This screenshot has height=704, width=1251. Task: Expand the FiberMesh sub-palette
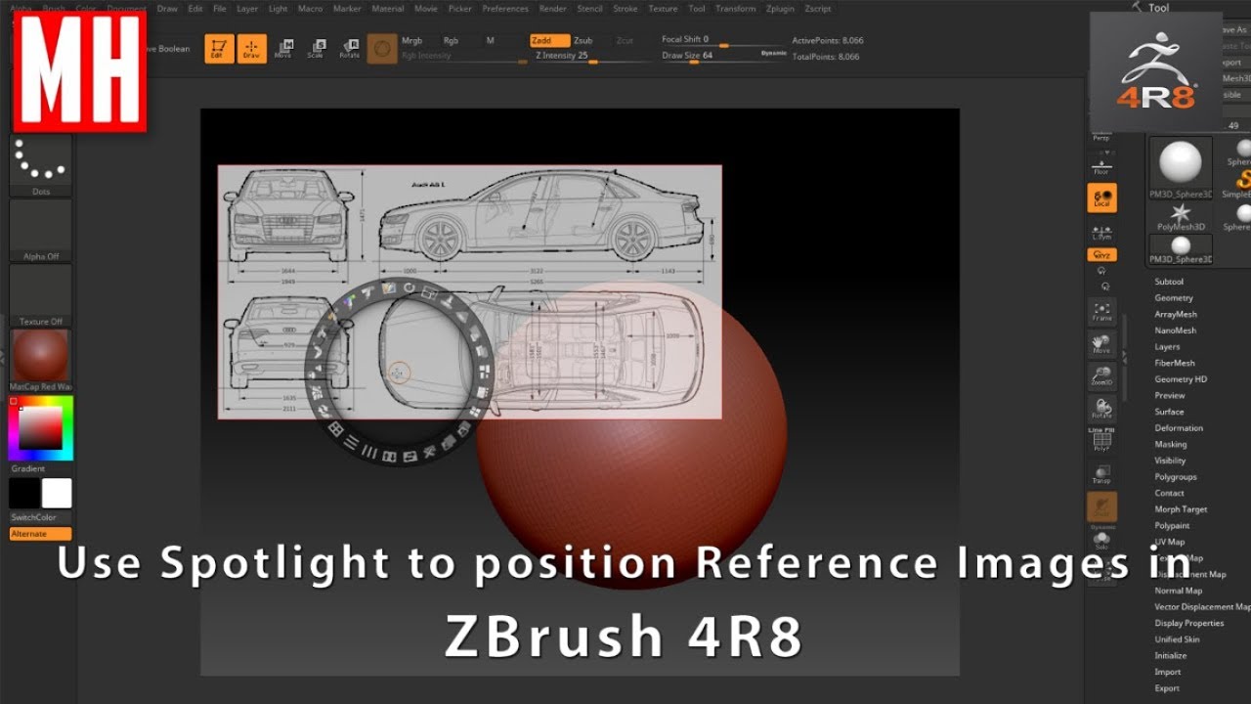coord(1175,363)
